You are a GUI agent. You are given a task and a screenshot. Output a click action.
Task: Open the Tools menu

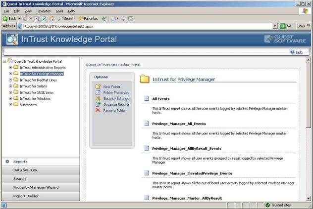point(59,11)
